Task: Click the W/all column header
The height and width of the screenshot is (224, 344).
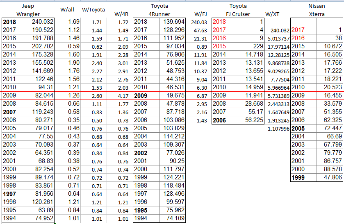Action: [x=67, y=10]
